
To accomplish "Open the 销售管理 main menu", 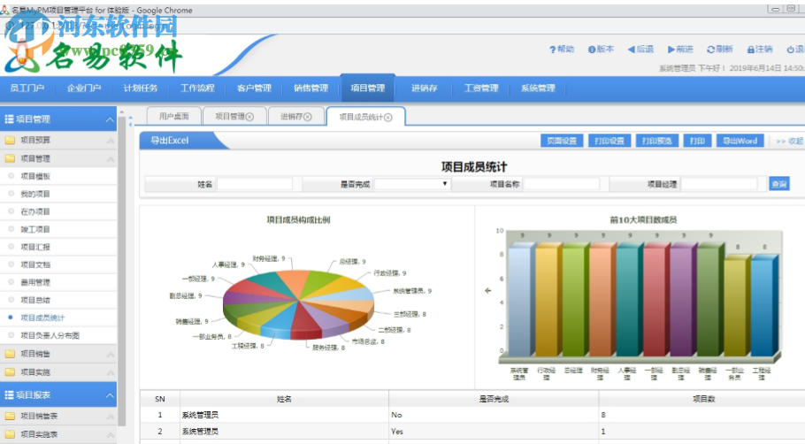I will (x=310, y=88).
